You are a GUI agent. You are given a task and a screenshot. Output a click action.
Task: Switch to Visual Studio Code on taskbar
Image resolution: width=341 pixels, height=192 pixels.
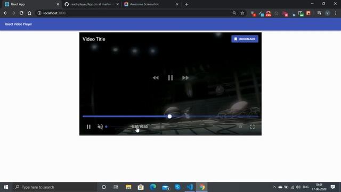coord(190,187)
